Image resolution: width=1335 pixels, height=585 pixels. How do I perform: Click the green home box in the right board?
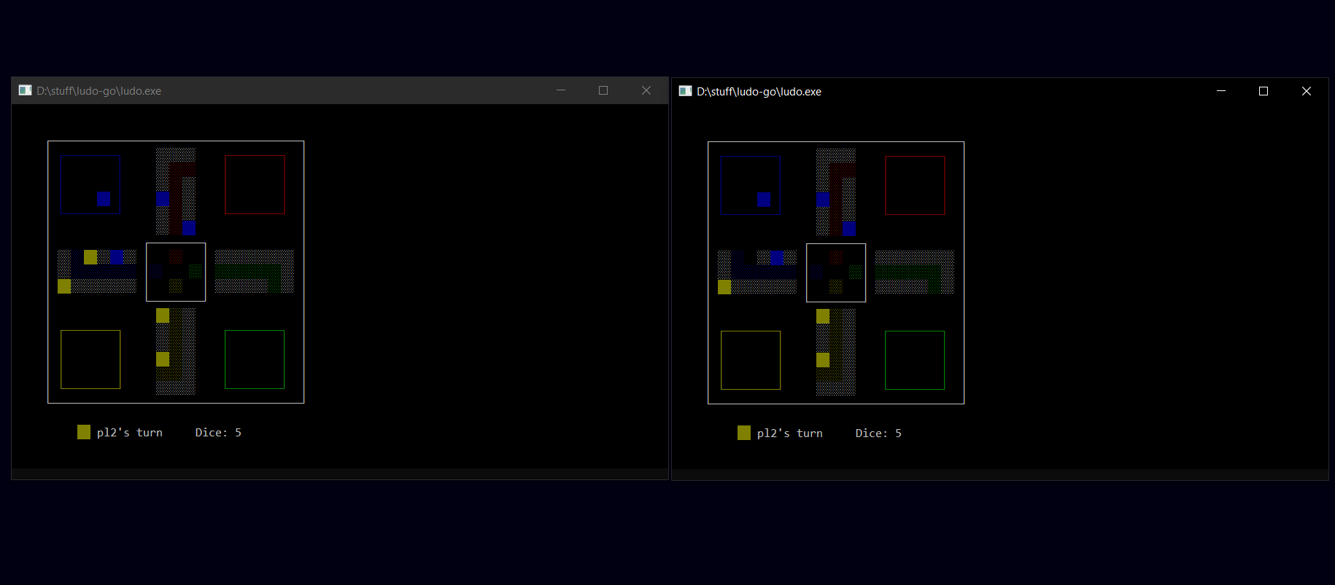[915, 360]
